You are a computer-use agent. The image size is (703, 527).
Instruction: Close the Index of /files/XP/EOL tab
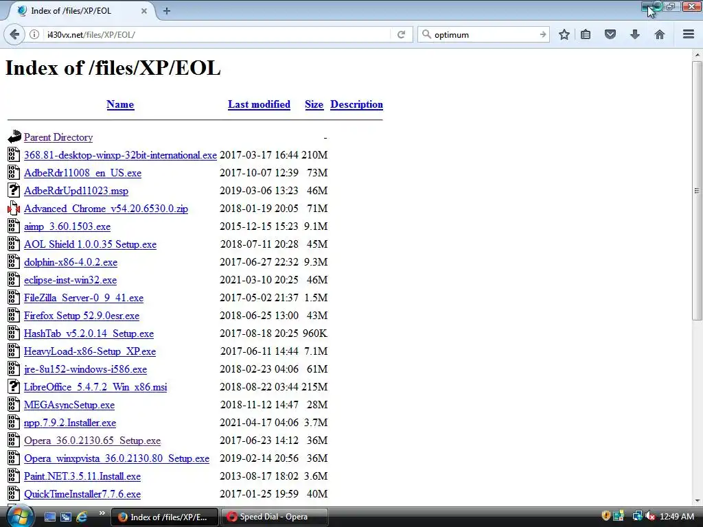click(144, 11)
